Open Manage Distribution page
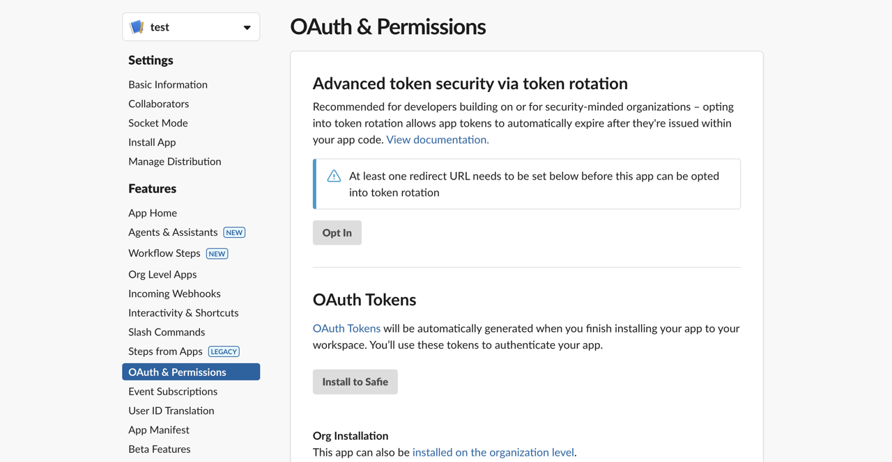This screenshot has width=892, height=462. click(x=175, y=161)
